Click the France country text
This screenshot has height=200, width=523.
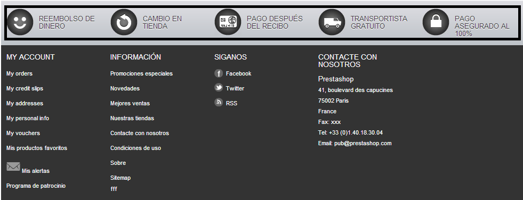click(x=327, y=112)
